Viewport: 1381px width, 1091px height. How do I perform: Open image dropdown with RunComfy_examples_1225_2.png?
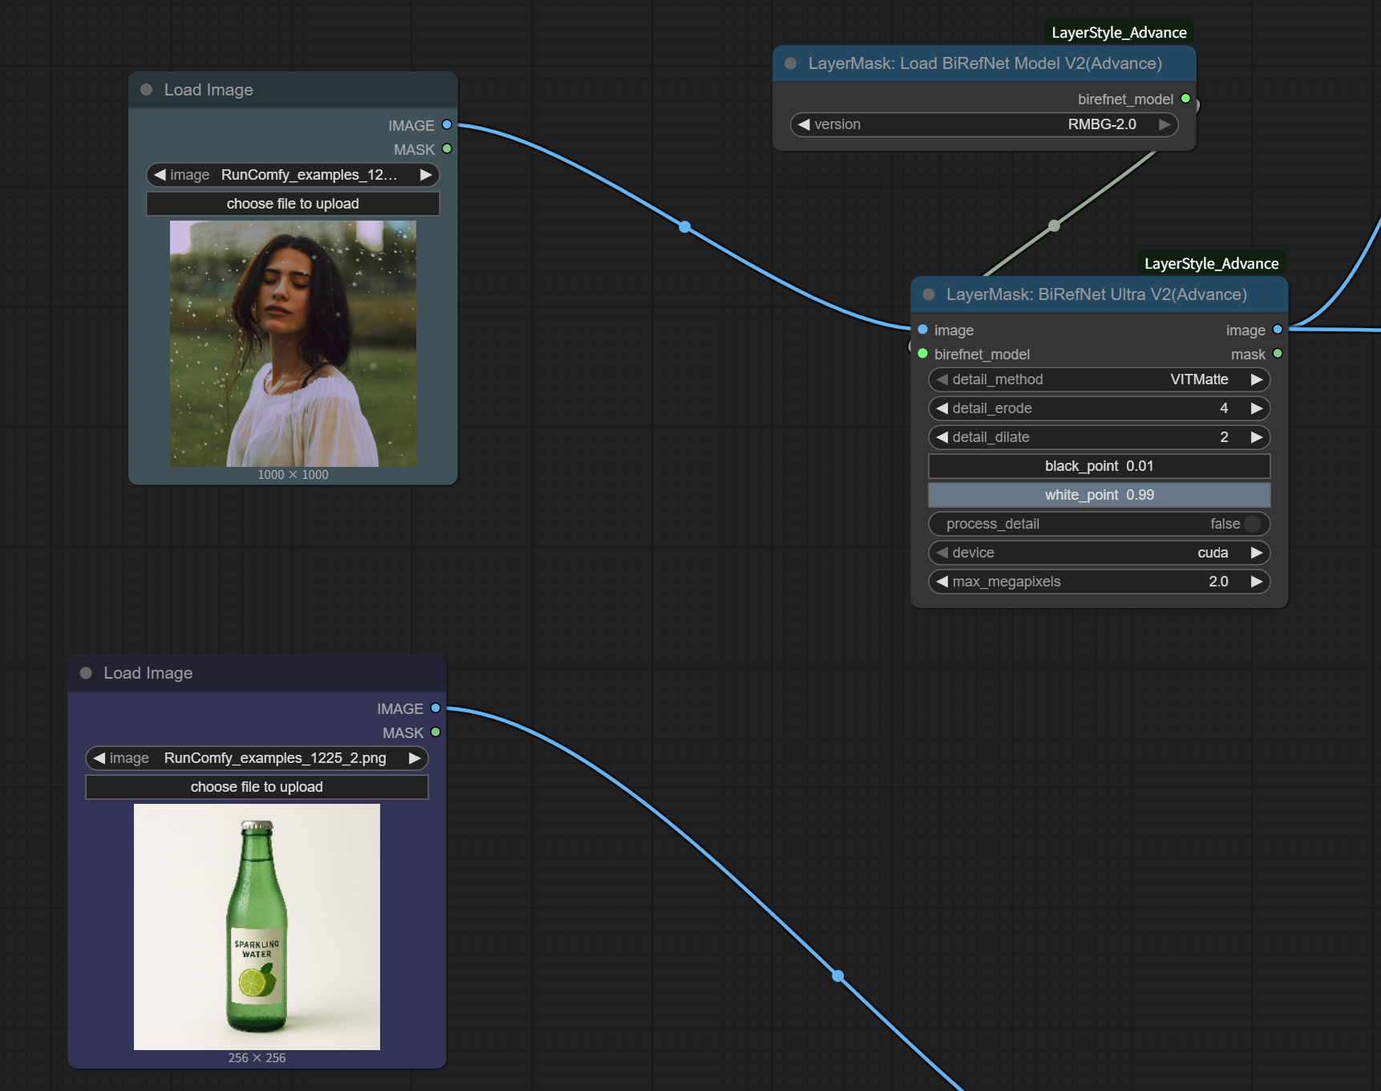[x=257, y=758]
